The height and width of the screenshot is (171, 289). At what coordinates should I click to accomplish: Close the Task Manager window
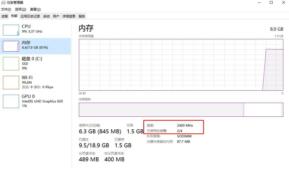pyautogui.click(x=283, y=3)
